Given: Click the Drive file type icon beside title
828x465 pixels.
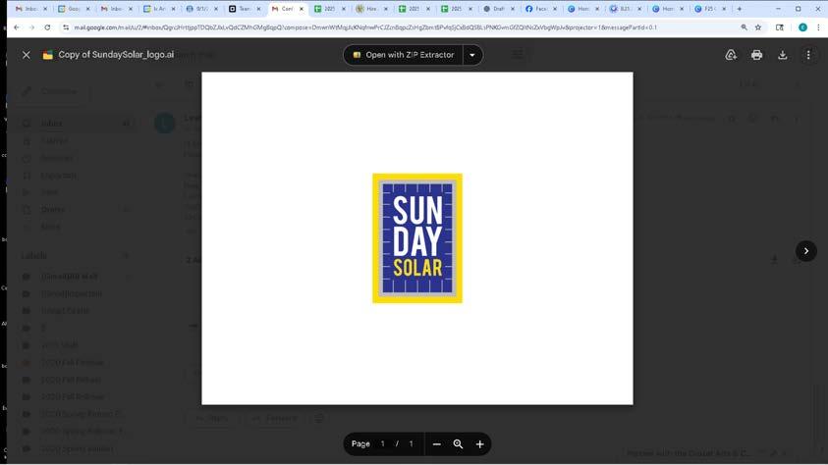Looking at the screenshot, I should [47, 55].
